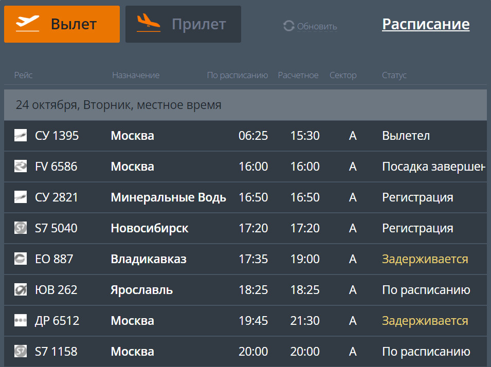Select the Владикавказ flight row destination
The height and width of the screenshot is (367, 491).
tap(149, 259)
